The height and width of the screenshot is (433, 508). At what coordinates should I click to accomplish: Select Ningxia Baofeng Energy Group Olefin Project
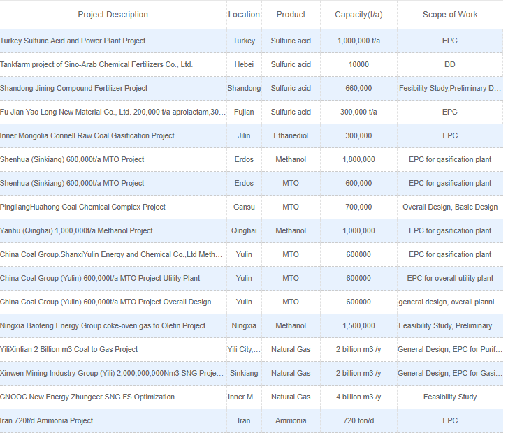pyautogui.click(x=103, y=325)
